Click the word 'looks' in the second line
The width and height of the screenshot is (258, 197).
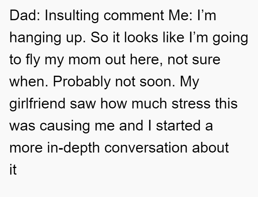coord(141,37)
